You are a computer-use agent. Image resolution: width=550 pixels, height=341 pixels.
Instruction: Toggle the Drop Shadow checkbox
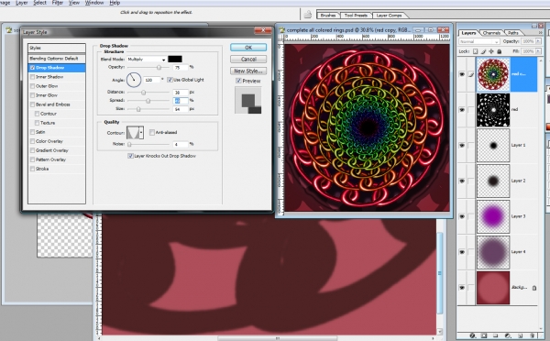point(33,68)
